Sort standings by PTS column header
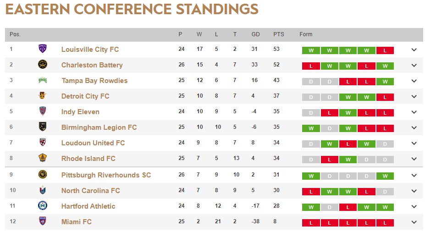Image resolution: width=425 pixels, height=232 pixels. [279, 34]
